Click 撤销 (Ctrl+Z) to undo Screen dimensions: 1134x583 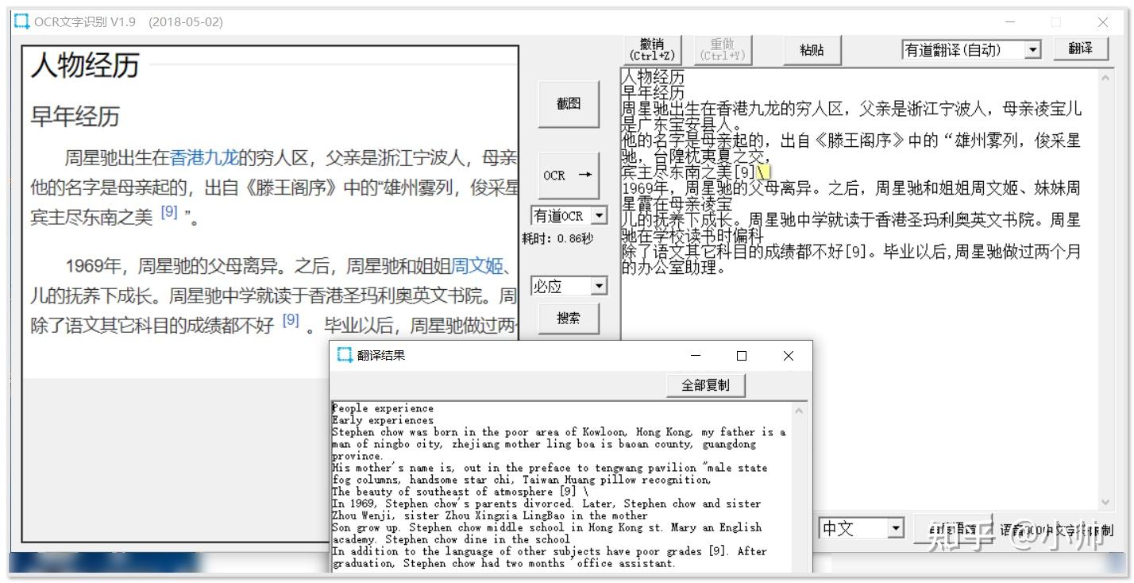(x=650, y=48)
